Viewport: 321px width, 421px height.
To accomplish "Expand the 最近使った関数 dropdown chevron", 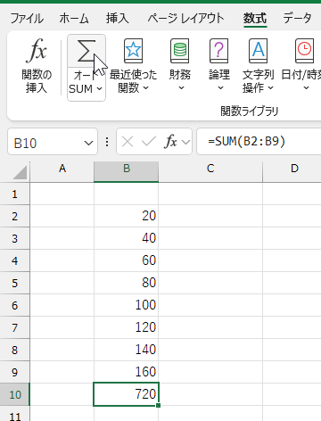I will pos(145,88).
